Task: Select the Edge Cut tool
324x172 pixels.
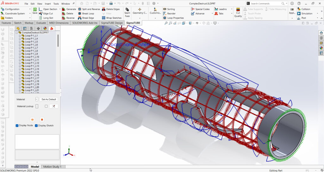Action: click(48, 14)
